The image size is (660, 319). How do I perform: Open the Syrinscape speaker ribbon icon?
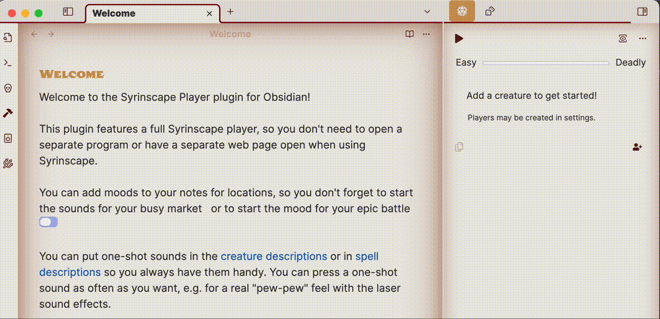tap(8, 138)
